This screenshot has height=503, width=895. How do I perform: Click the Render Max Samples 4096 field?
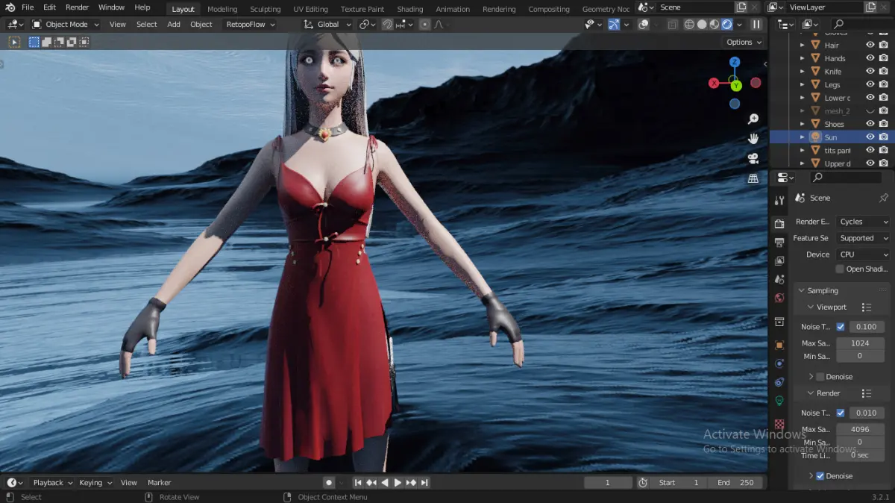pyautogui.click(x=859, y=429)
